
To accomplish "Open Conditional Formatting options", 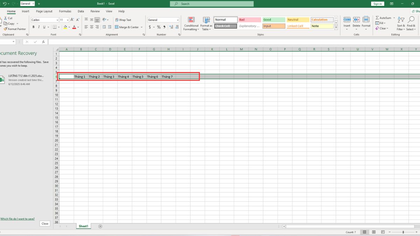I will (x=191, y=23).
